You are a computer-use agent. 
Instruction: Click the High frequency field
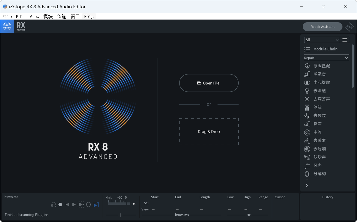click(x=246, y=209)
